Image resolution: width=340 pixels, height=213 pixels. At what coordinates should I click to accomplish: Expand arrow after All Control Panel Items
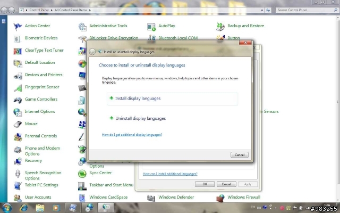(90, 10)
